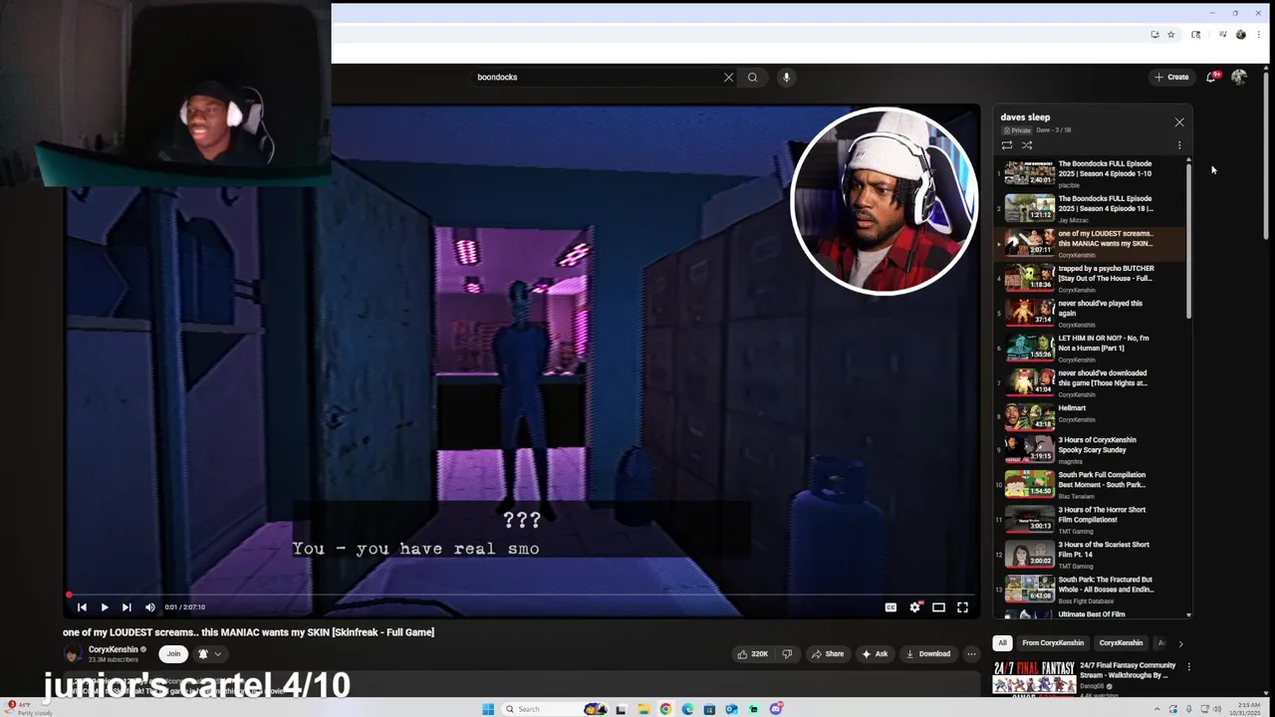Select South Park Full Compilation video
The height and width of the screenshot is (717, 1275).
(1089, 484)
